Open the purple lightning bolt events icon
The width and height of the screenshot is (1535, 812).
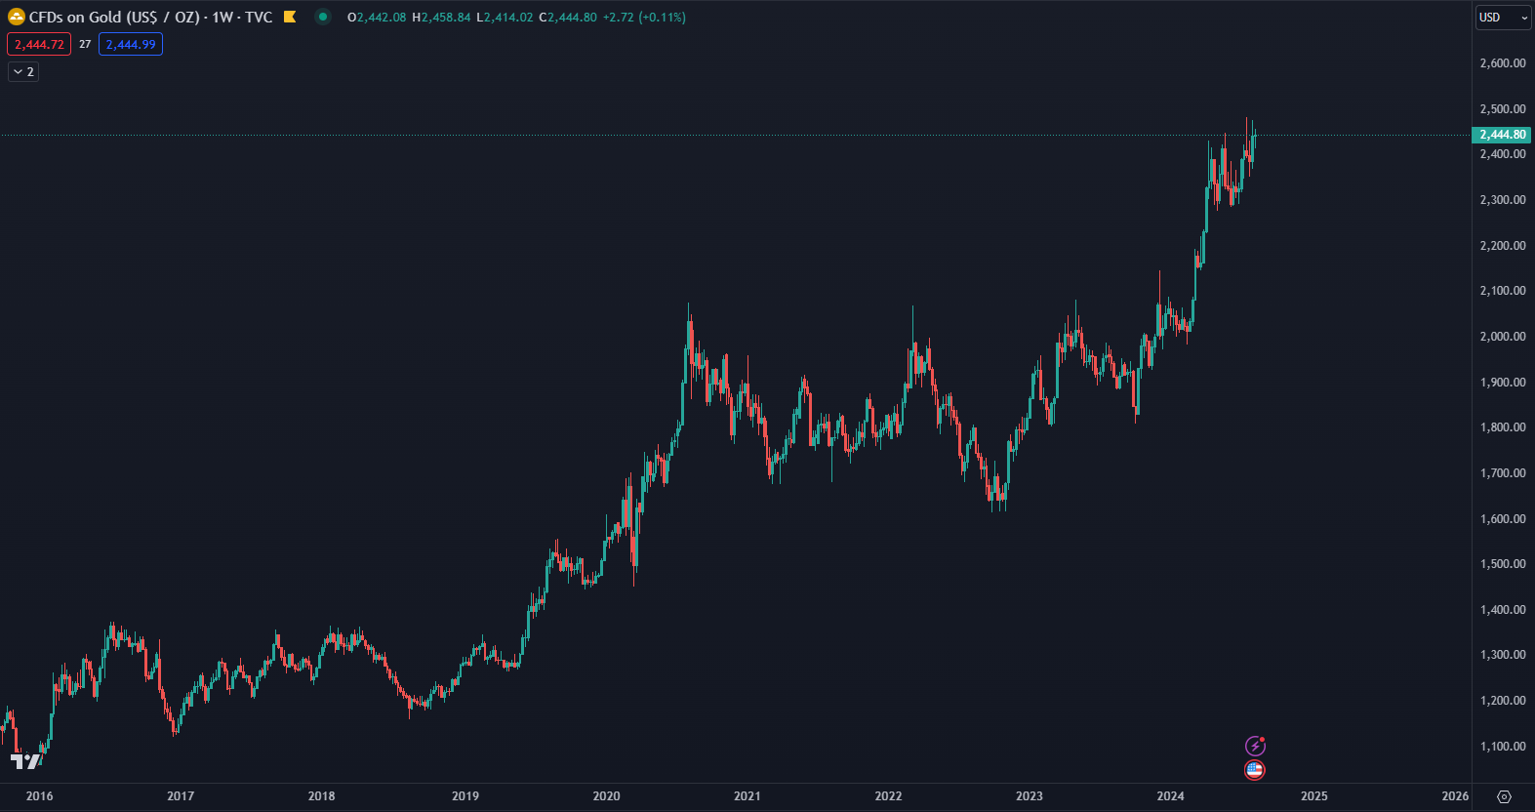tap(1255, 746)
